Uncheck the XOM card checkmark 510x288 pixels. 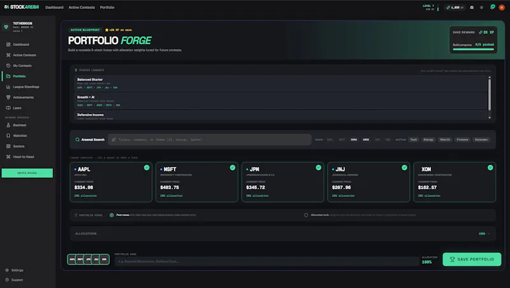(x=490, y=168)
